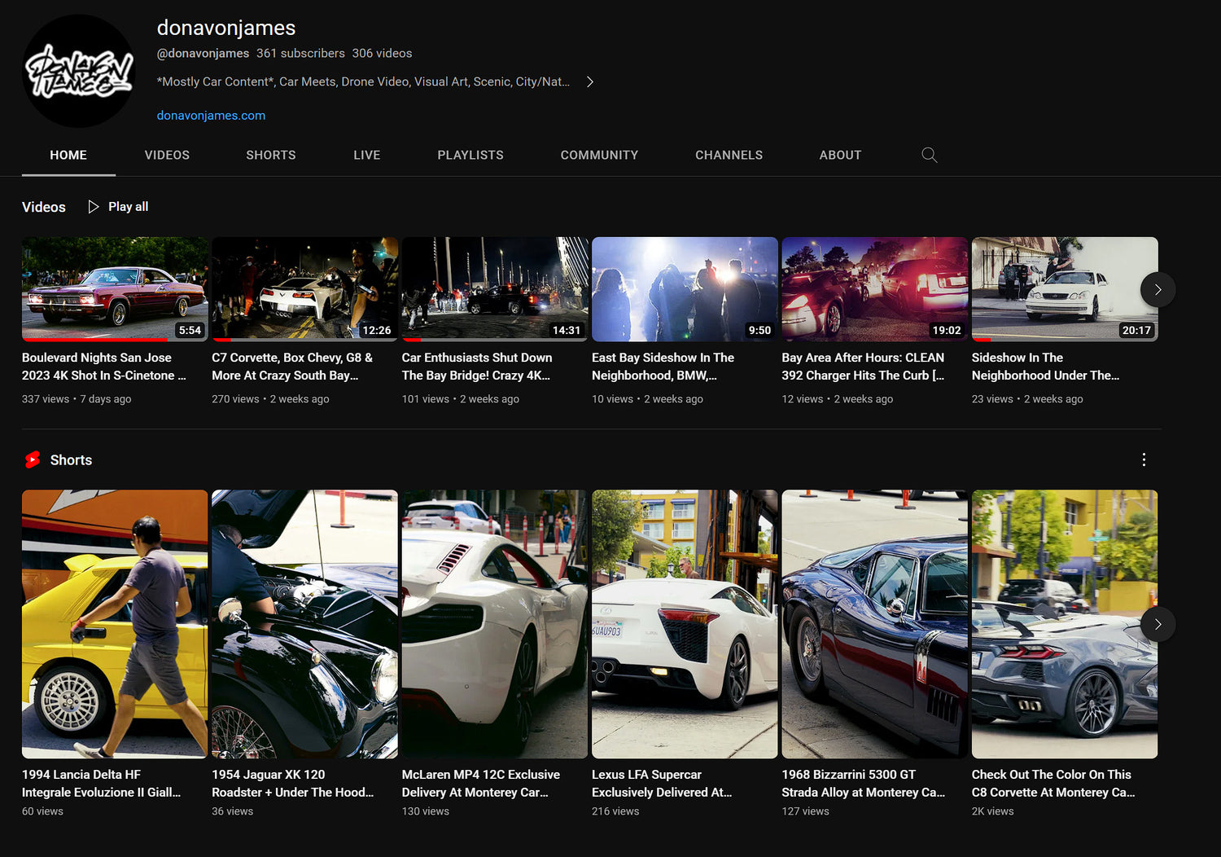Click the @donavonjames handle text
This screenshot has width=1221, height=857.
click(x=203, y=53)
